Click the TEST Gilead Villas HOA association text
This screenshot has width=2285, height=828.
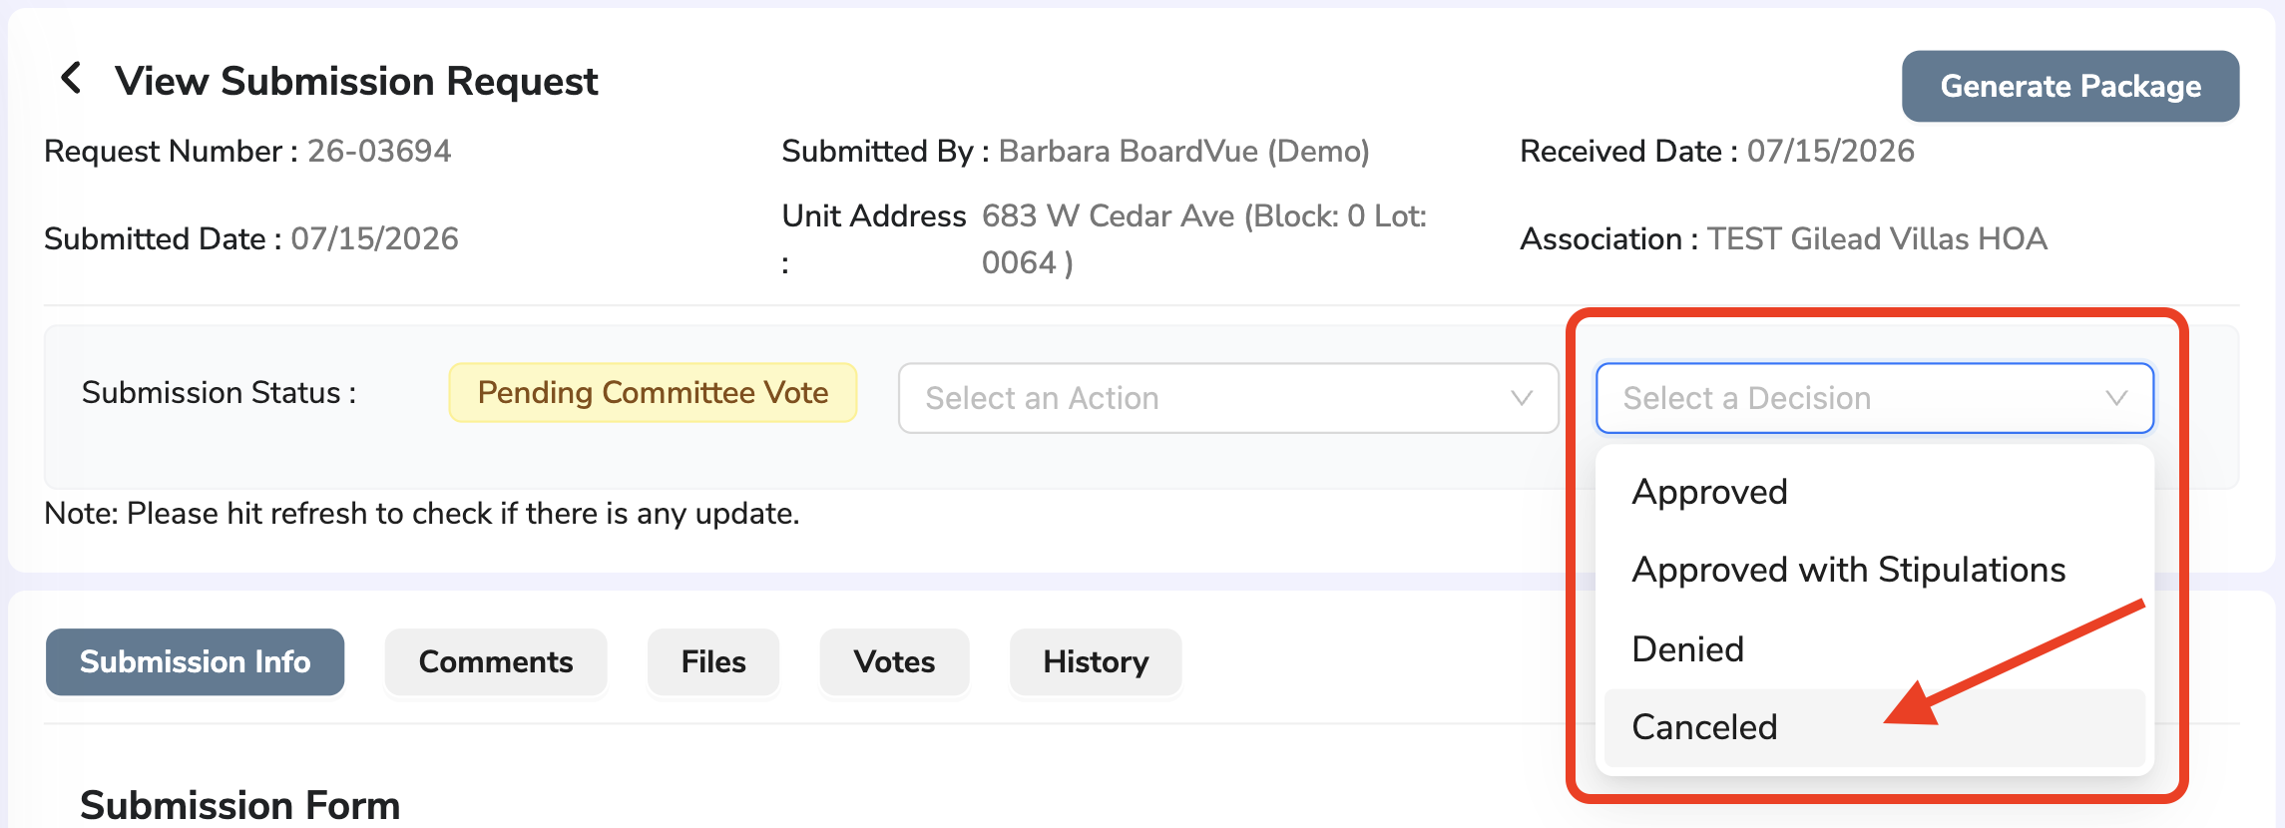tap(1877, 238)
